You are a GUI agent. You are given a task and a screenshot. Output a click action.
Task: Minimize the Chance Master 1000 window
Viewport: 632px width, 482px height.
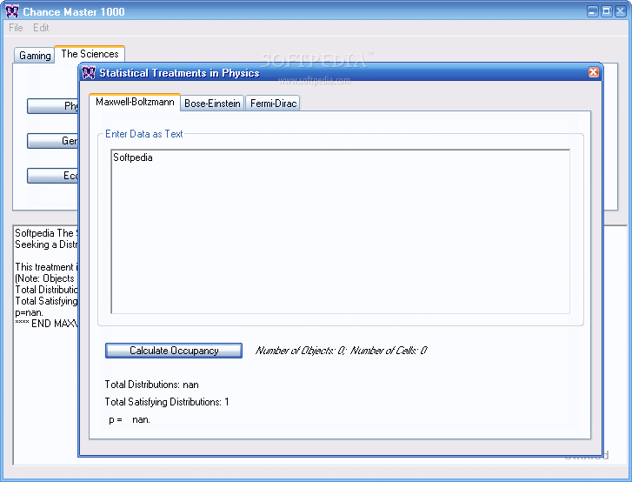pyautogui.click(x=593, y=11)
